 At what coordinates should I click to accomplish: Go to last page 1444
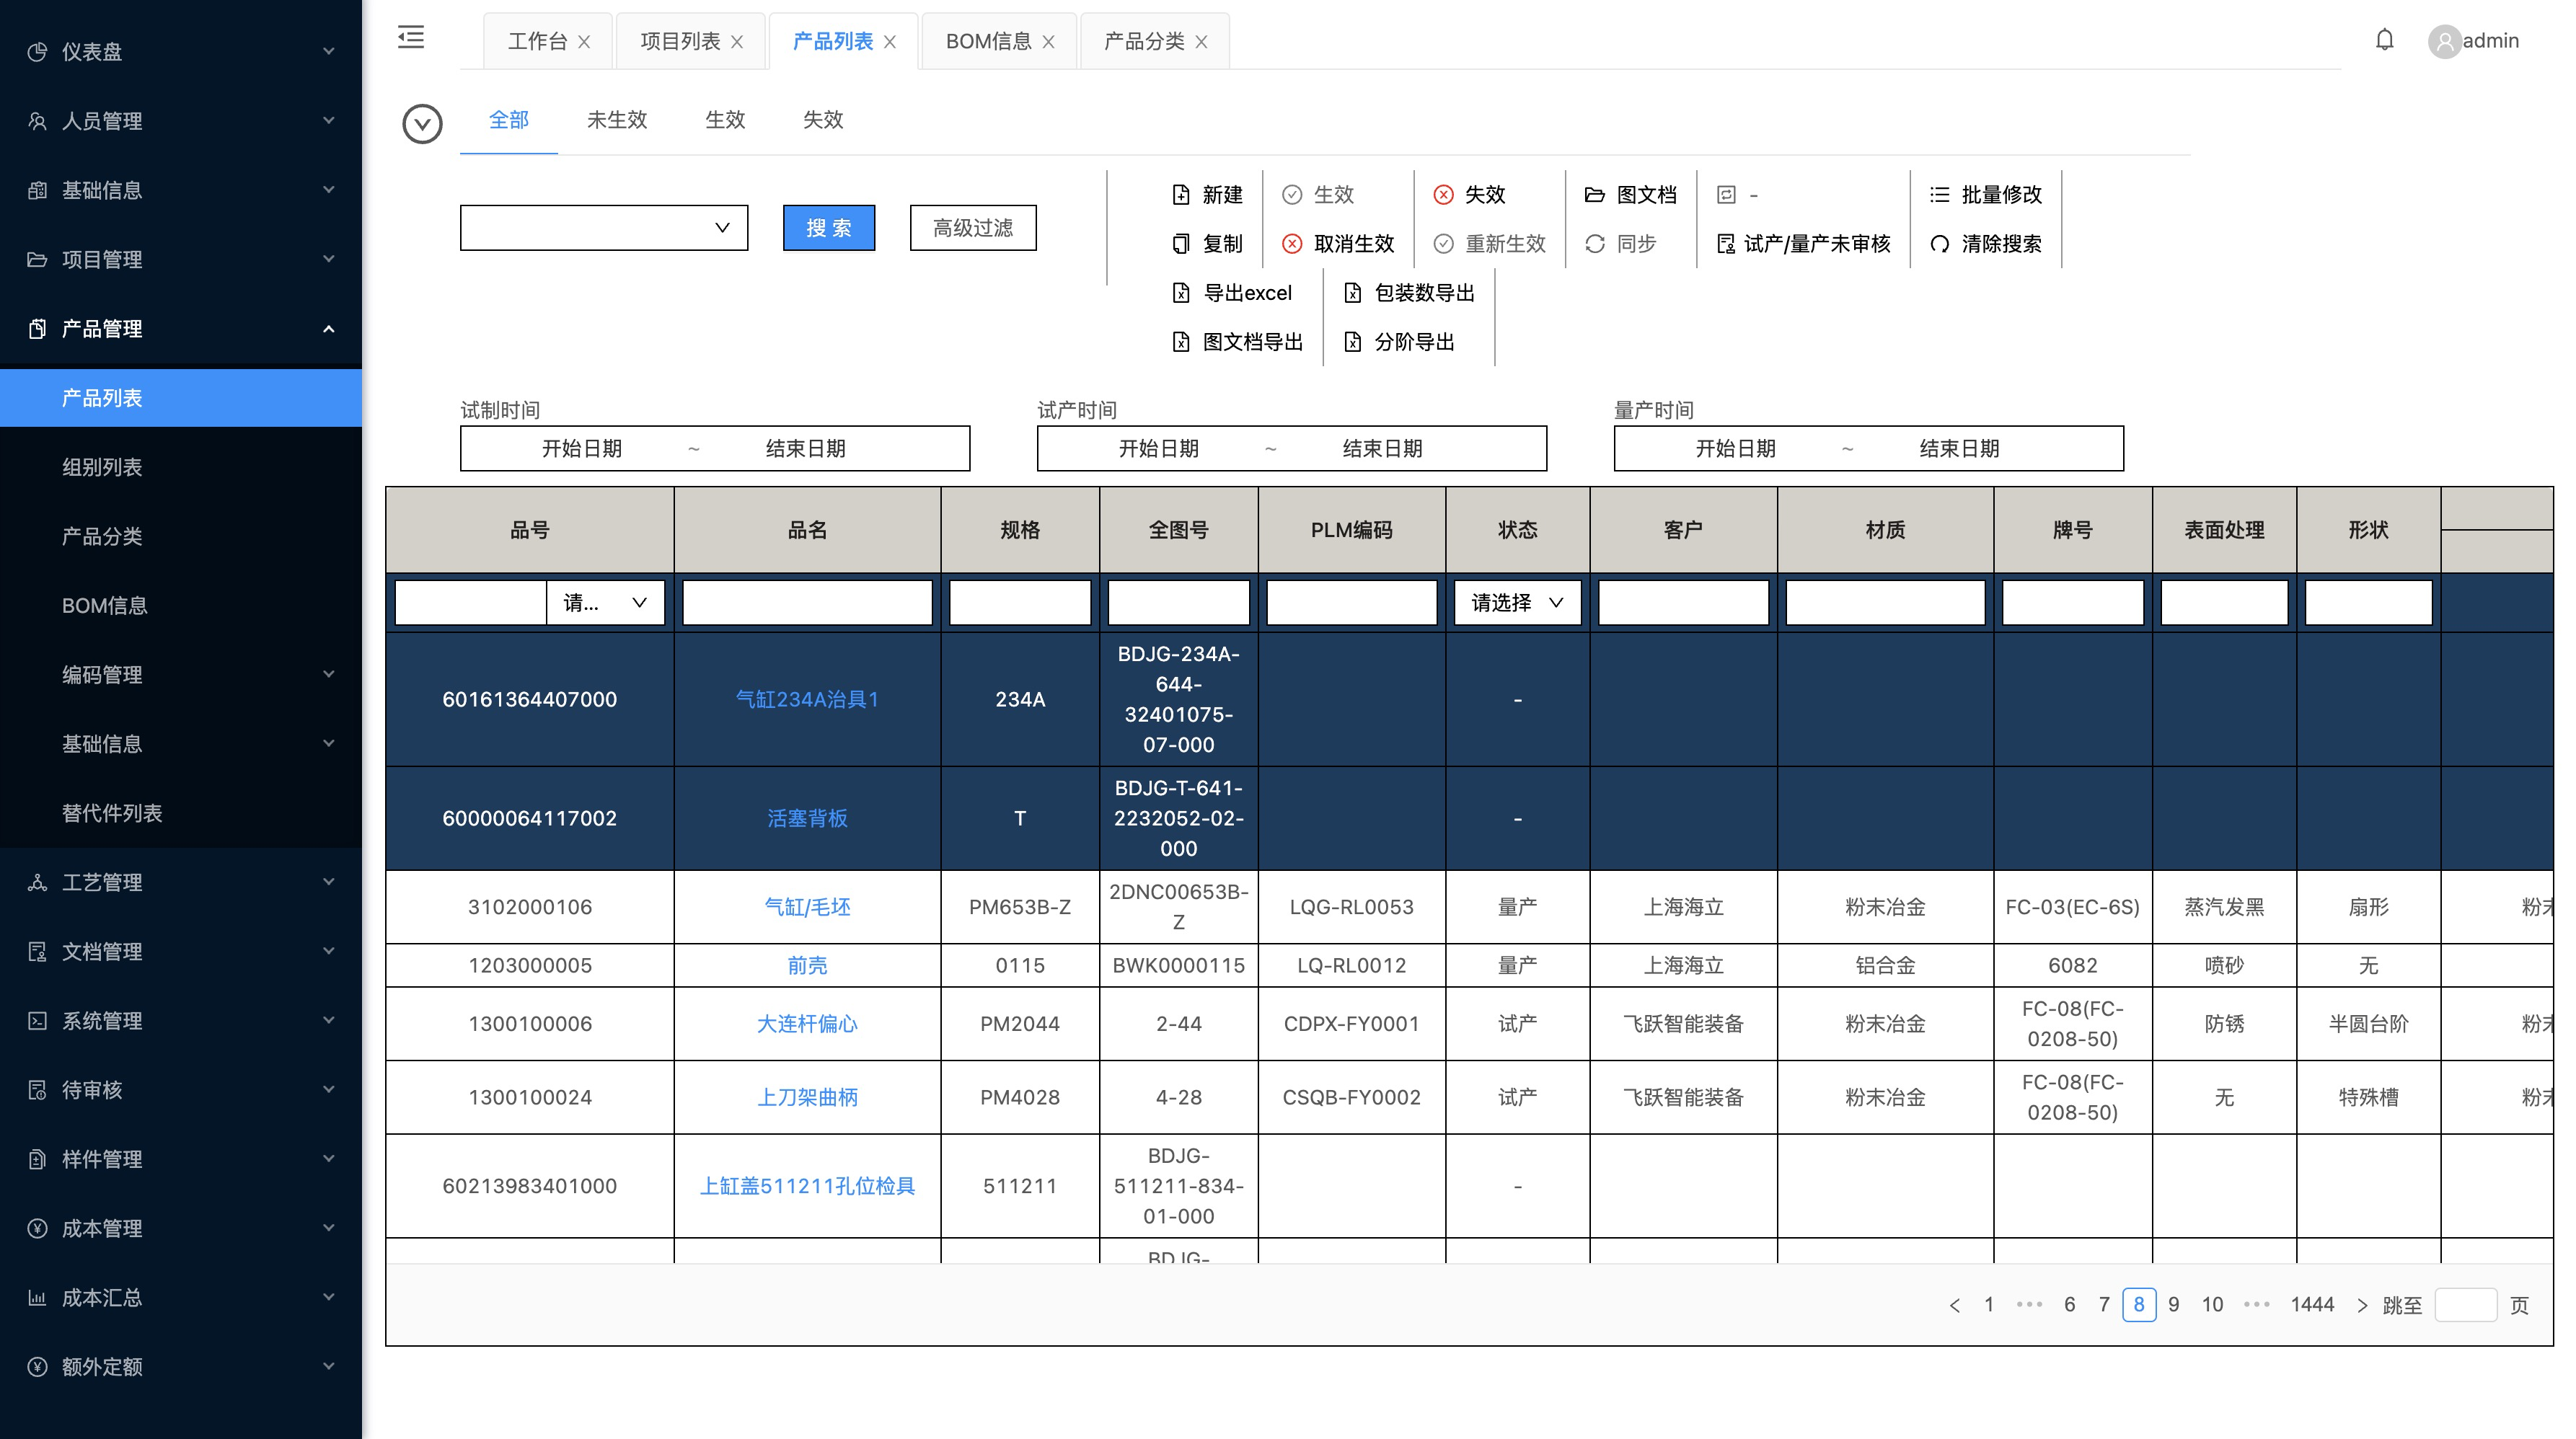[x=2312, y=1304]
